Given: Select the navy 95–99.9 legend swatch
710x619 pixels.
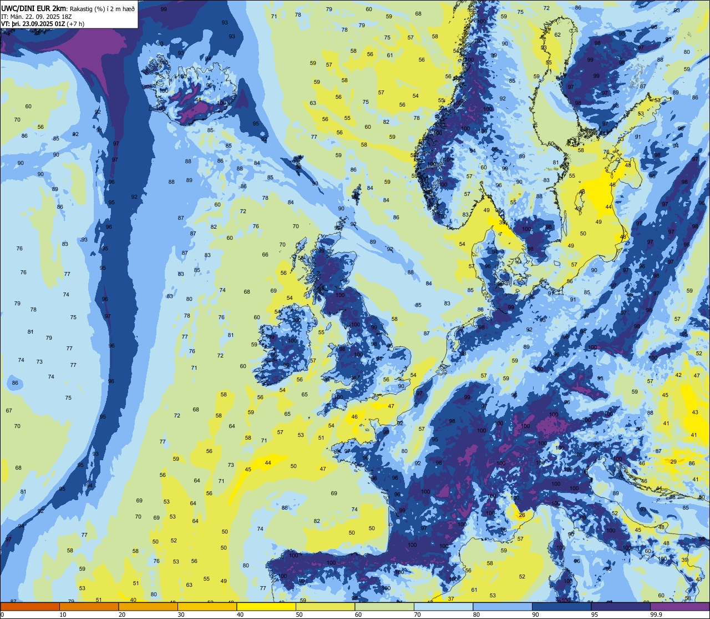Looking at the screenshot, I should 621,607.
